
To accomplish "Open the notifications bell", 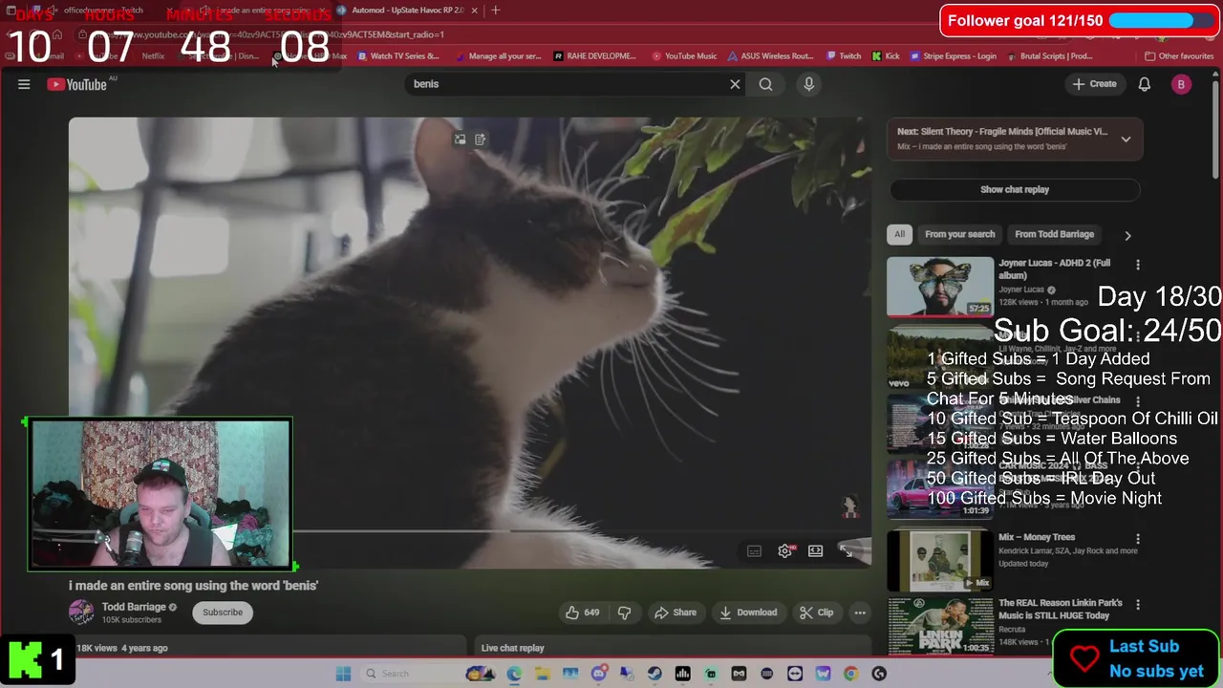I will [x=1144, y=84].
